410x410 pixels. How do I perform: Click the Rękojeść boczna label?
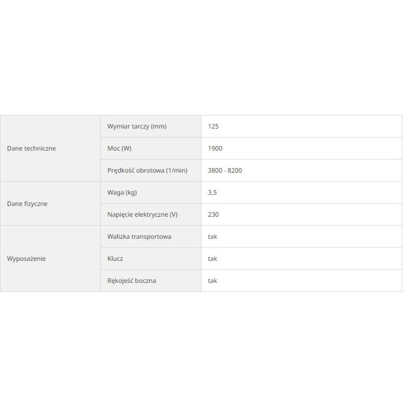(x=132, y=281)
